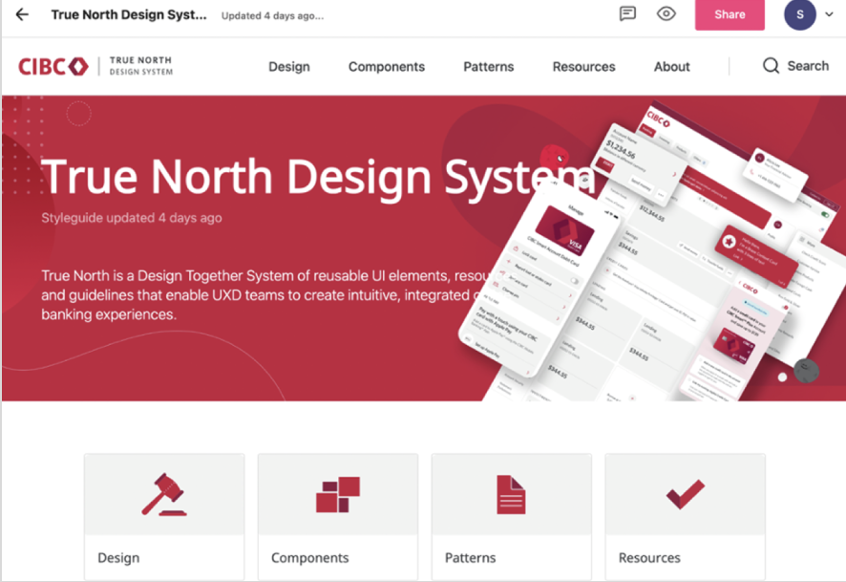The width and height of the screenshot is (846, 582).
Task: Open the Resources nav menu
Action: pyautogui.click(x=583, y=66)
